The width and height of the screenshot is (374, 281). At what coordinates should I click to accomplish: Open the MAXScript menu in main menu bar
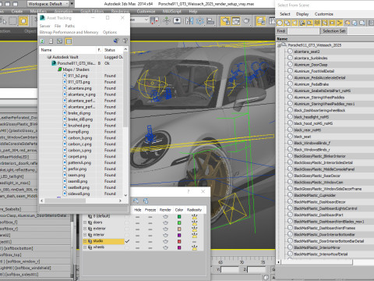point(171,12)
